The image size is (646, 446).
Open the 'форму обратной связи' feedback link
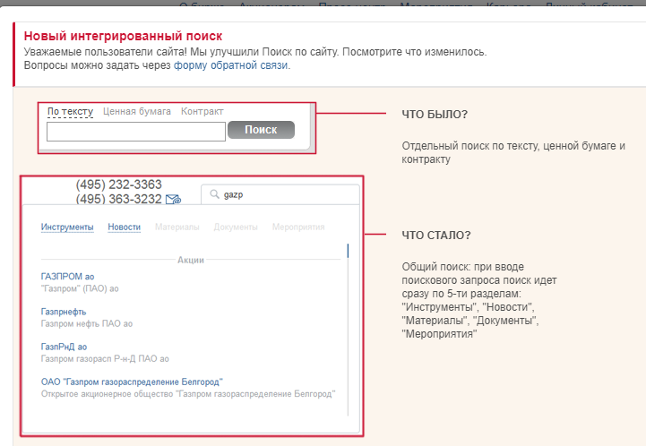click(x=231, y=65)
